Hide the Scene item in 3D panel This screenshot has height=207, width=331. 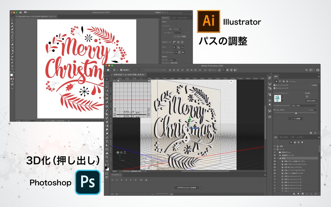tap(275, 149)
